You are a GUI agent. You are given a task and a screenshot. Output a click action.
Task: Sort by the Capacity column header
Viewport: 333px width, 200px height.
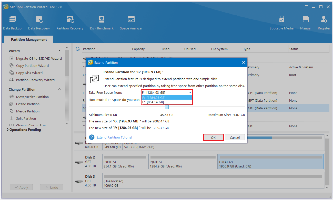pos(138,49)
